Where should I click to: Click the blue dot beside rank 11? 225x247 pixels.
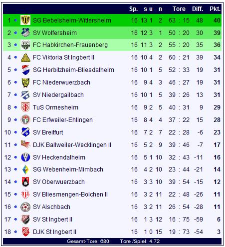pos(15,145)
